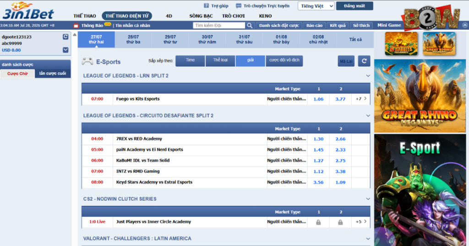Refresh the account balance icon

point(65,37)
